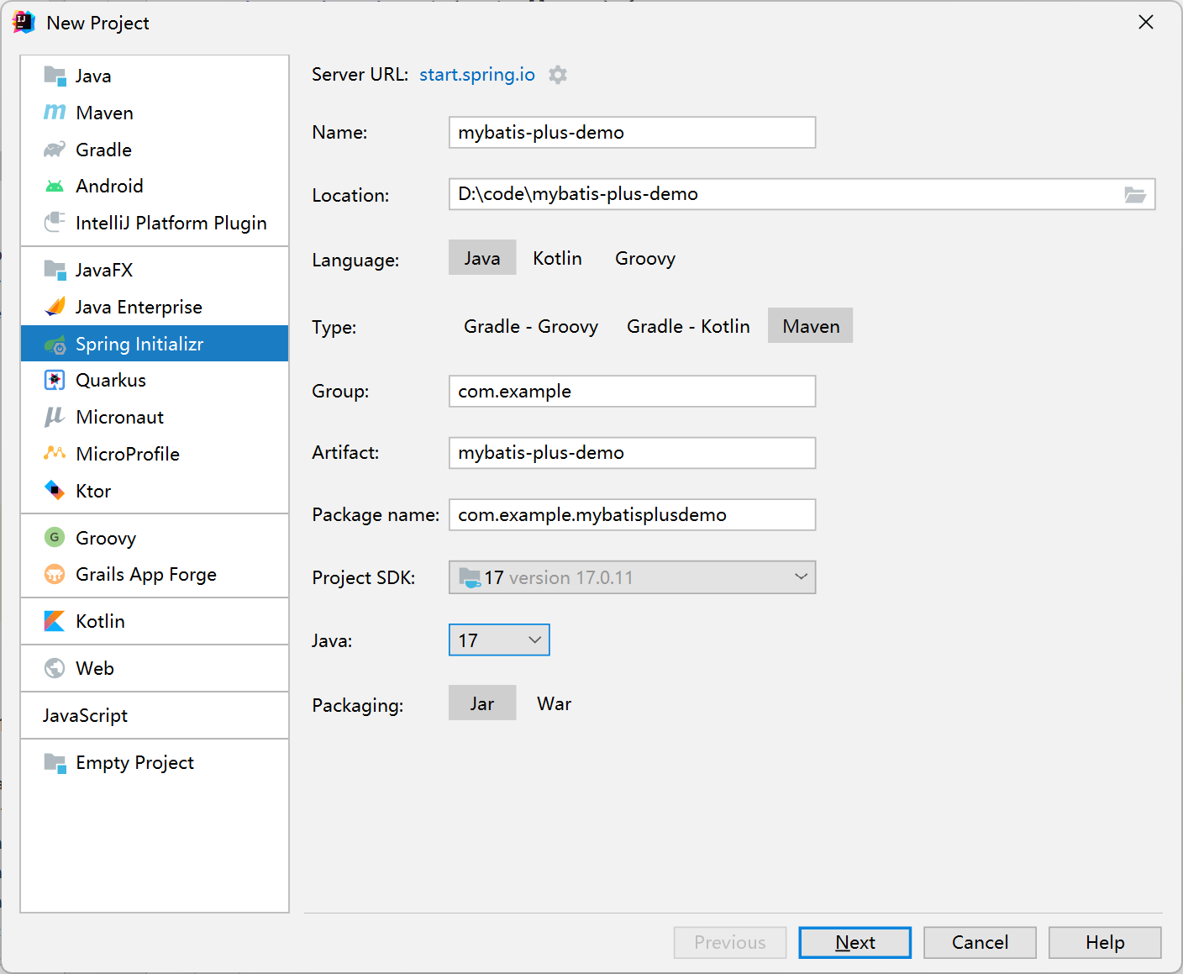This screenshot has width=1183, height=974.
Task: Click the browse folder icon in Location
Action: (x=1135, y=195)
